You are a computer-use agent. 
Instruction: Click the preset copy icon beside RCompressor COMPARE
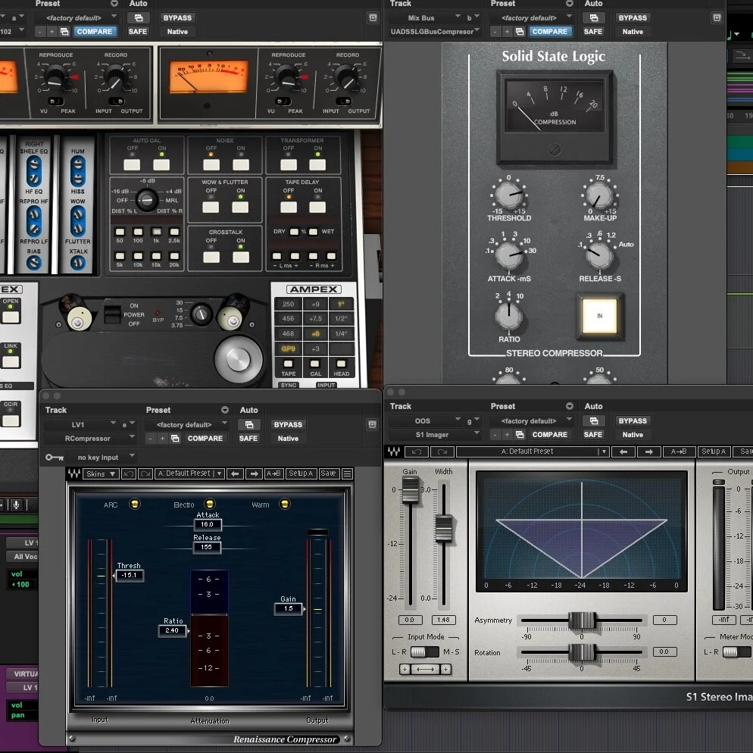(175, 438)
